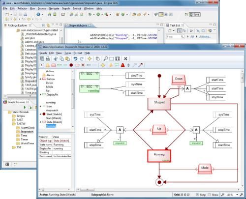Click the green Run button in Eclipse toolbar
The height and width of the screenshot is (199, 246).
coord(98,14)
